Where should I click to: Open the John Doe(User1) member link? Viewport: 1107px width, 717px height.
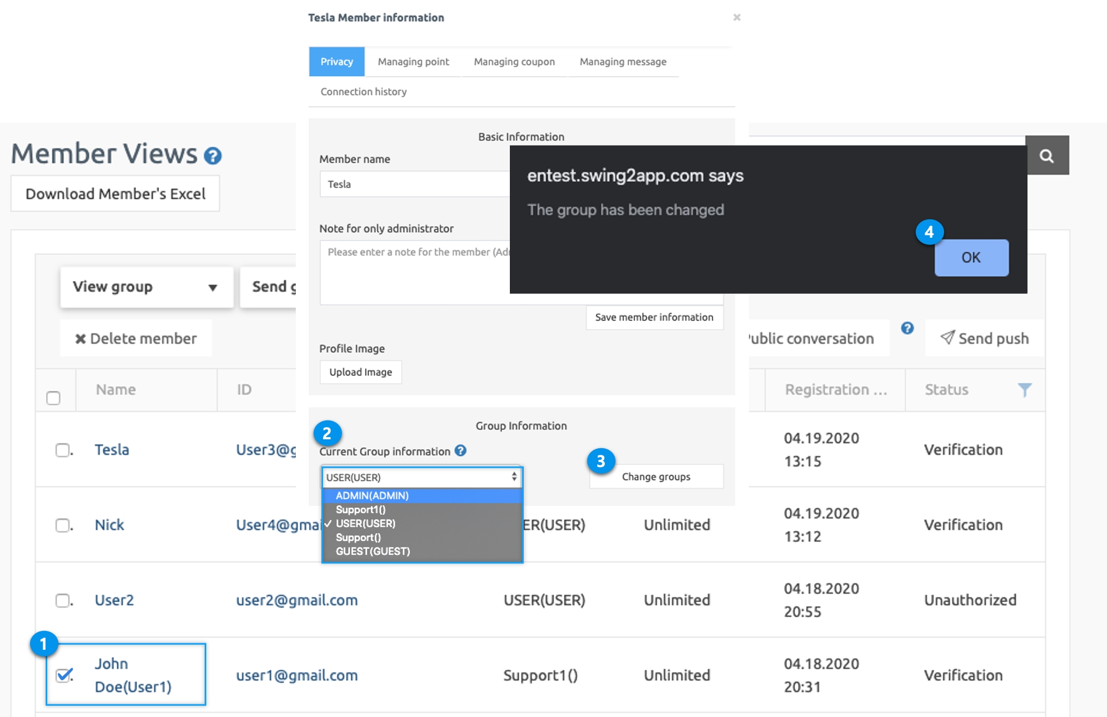(133, 675)
